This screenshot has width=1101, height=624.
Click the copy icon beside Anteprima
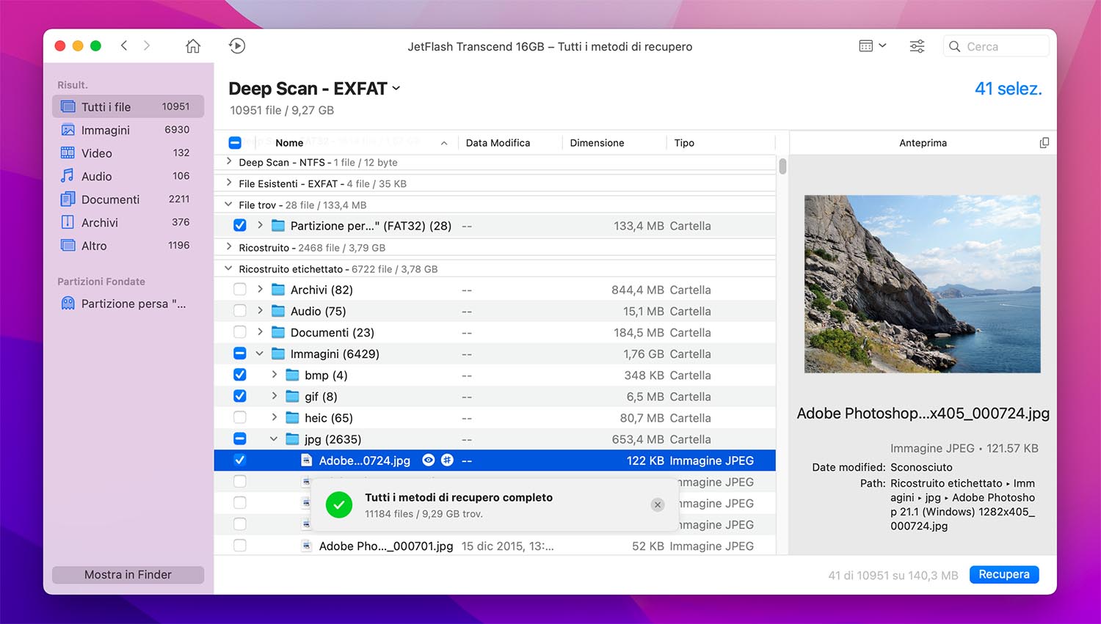point(1044,142)
